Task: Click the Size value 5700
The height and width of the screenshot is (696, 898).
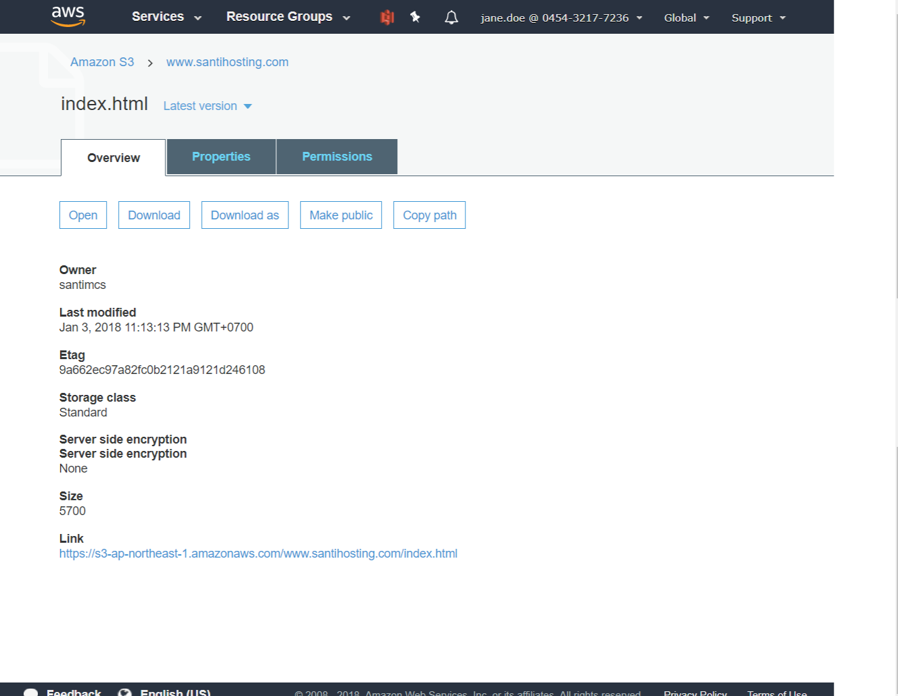Action: (x=72, y=511)
